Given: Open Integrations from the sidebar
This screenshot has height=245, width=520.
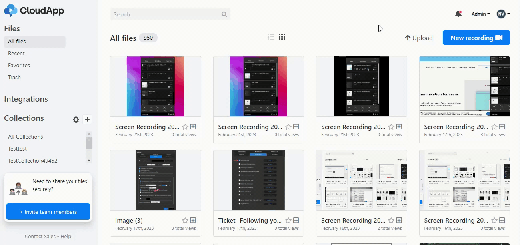Looking at the screenshot, I should pos(26,99).
